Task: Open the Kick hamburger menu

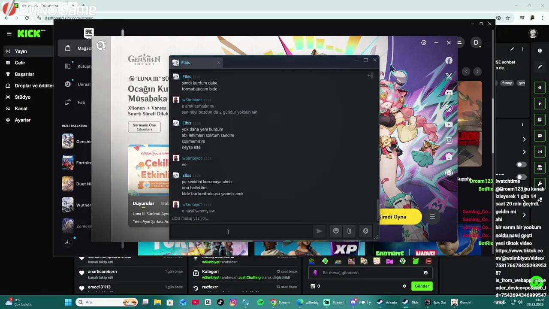Action: point(9,33)
